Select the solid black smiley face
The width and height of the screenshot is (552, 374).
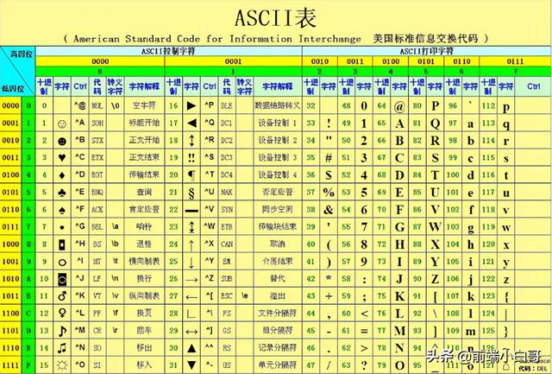click(62, 141)
